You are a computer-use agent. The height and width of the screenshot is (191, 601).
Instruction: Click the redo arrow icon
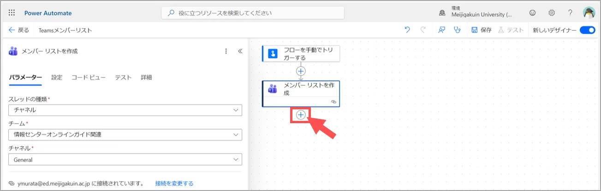[x=423, y=30]
